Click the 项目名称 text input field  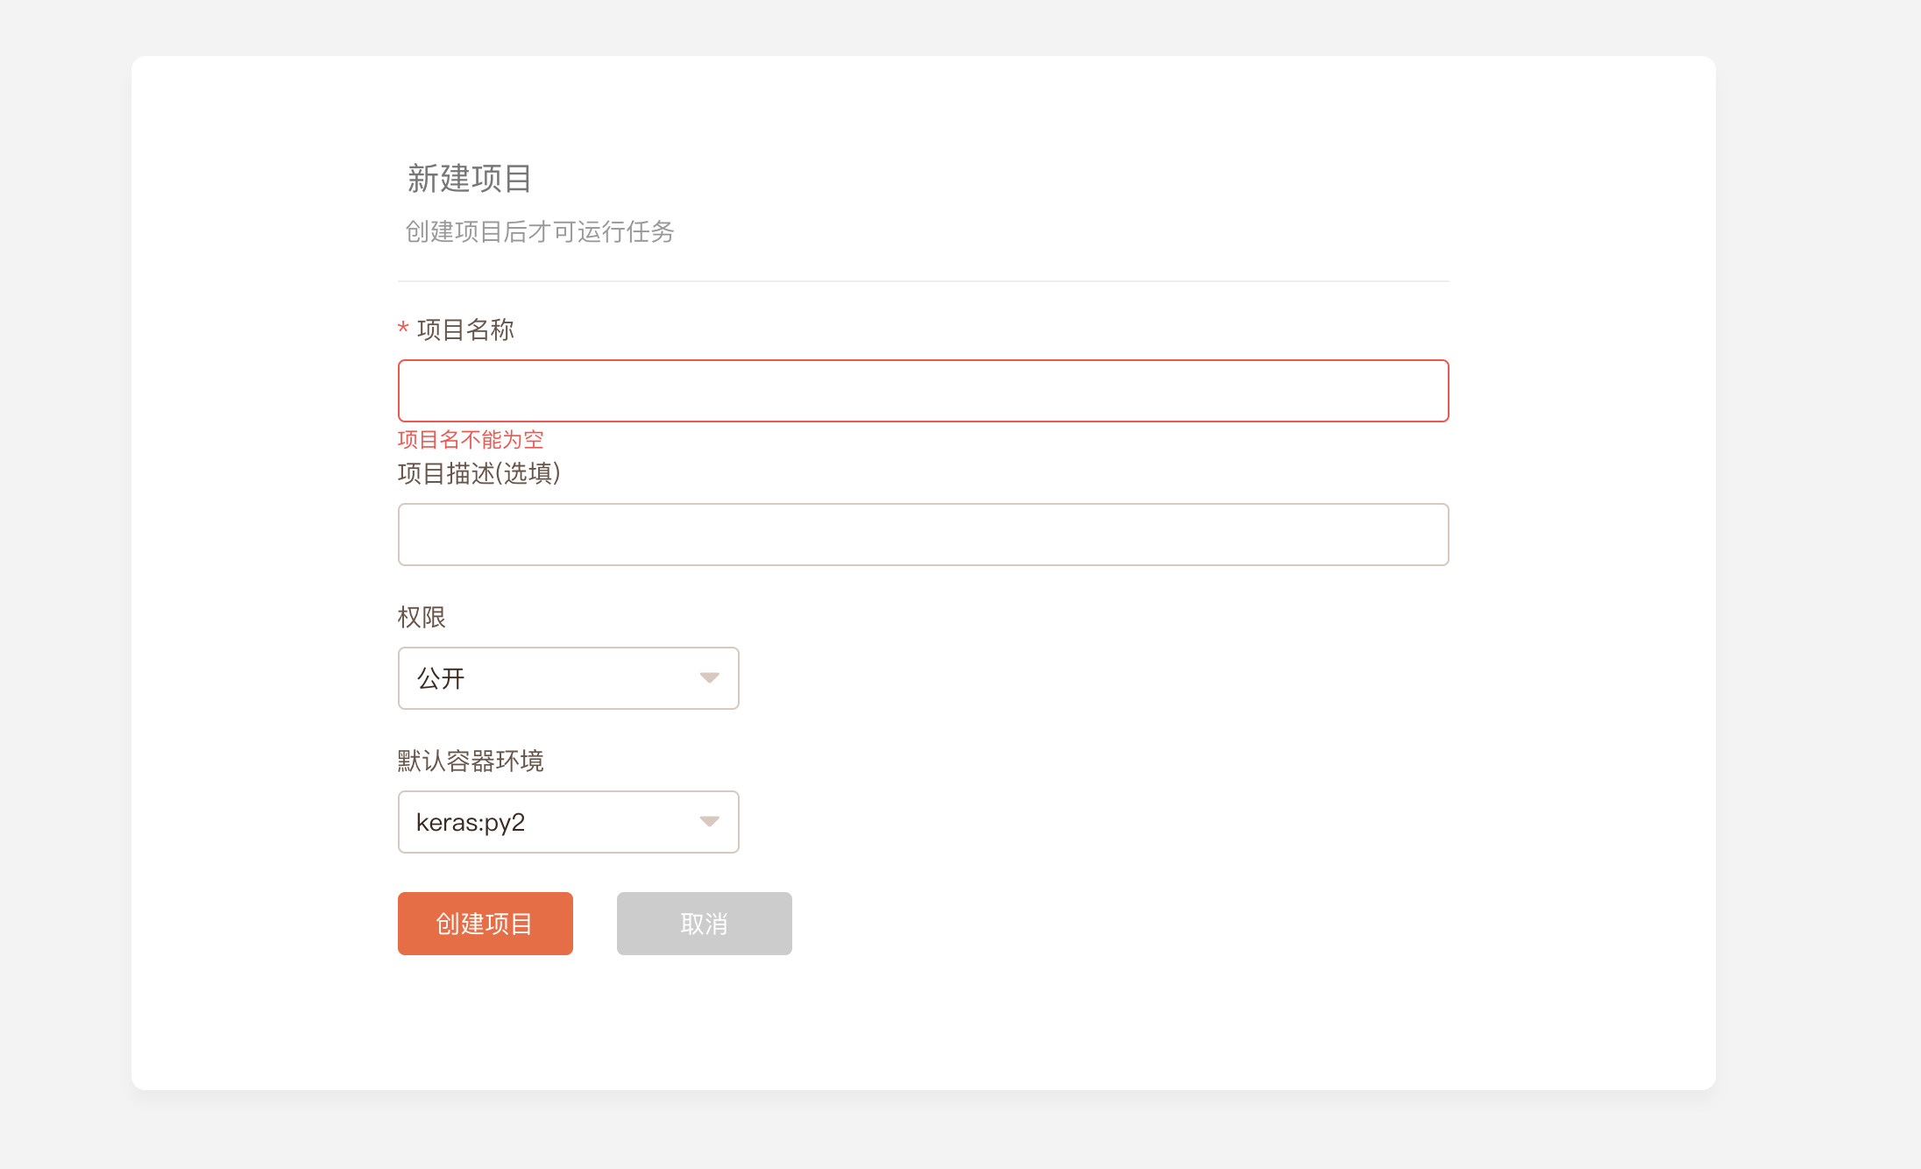pos(923,391)
